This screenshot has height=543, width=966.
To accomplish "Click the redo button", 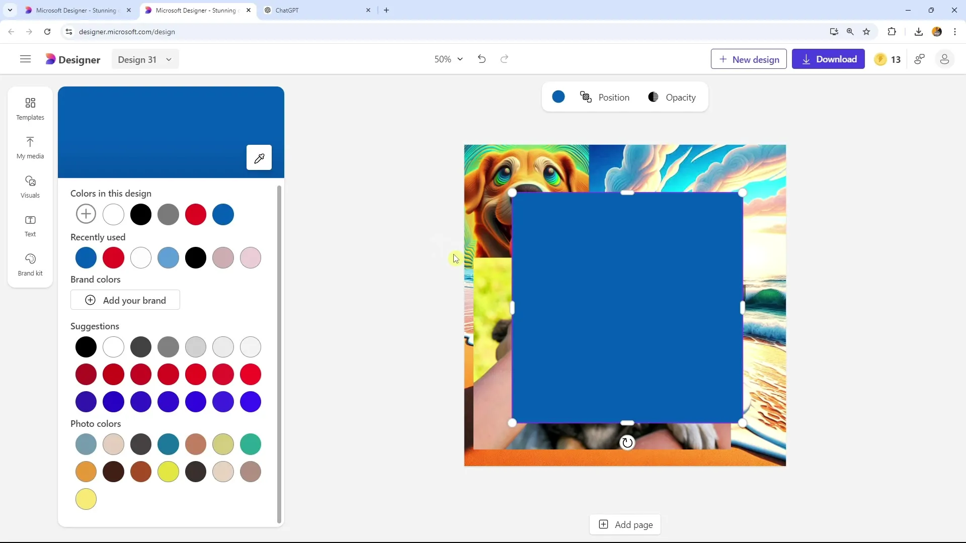I will click(504, 59).
